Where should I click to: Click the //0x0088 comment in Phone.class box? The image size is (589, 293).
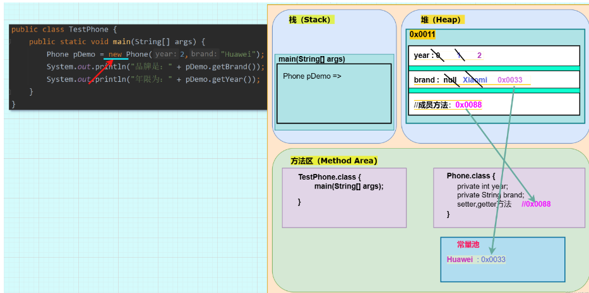point(536,204)
